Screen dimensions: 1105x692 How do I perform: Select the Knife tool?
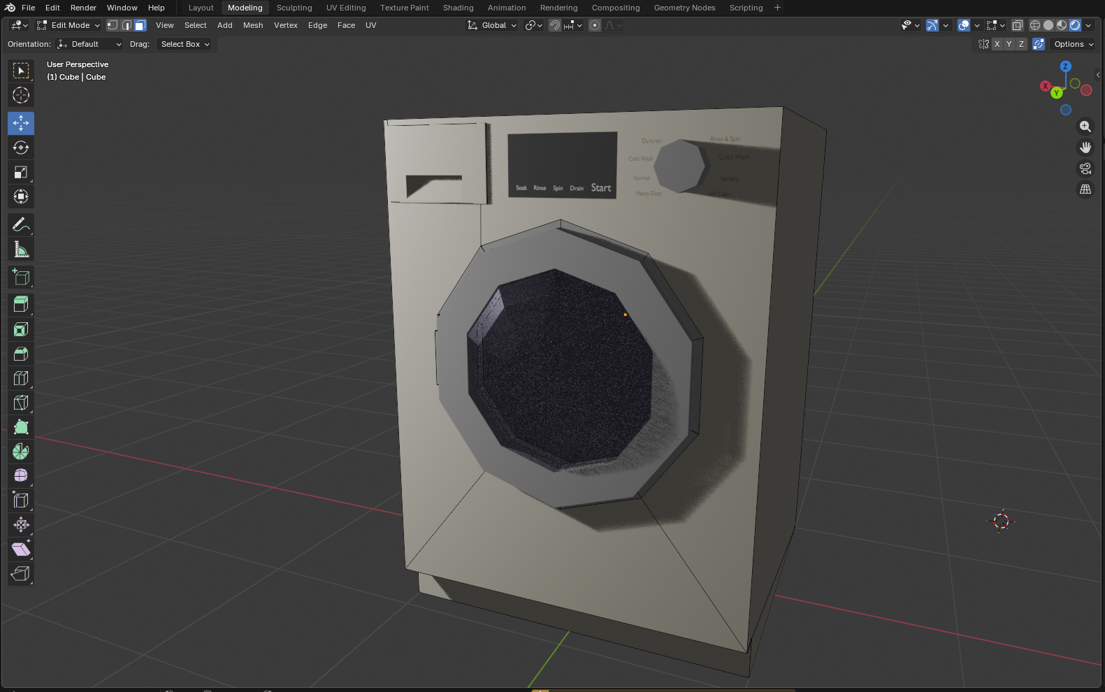21,403
